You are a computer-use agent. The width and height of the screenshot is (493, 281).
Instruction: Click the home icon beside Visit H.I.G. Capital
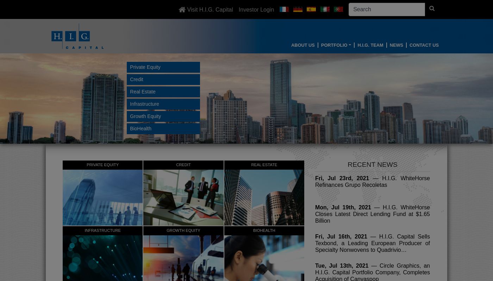[182, 10]
